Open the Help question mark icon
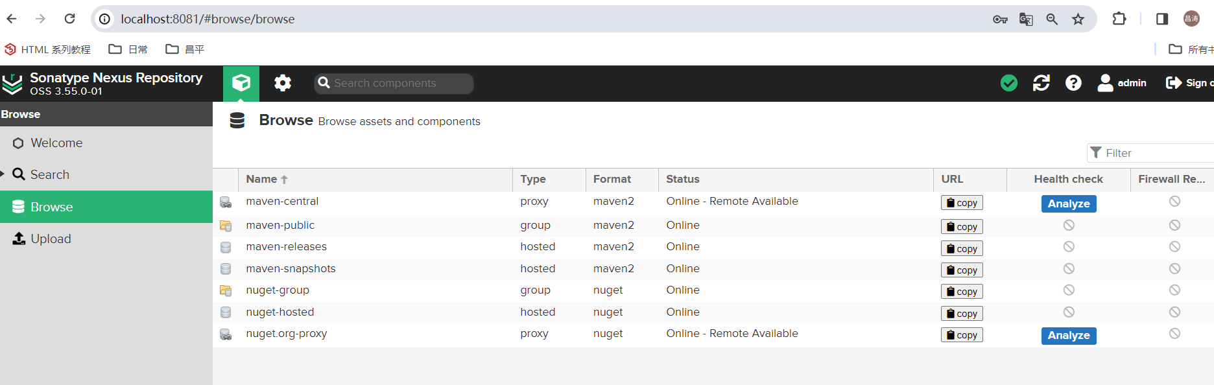 (x=1073, y=83)
